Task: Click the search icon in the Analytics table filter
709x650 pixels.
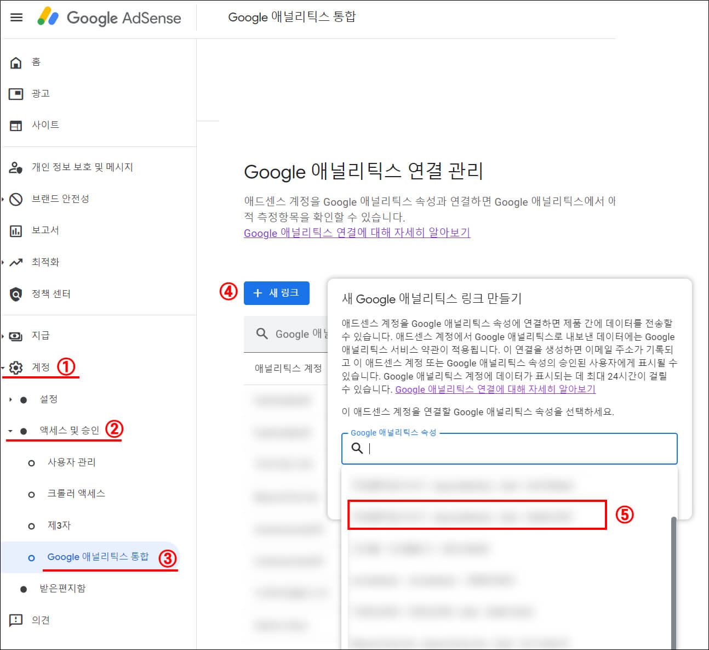Action: point(262,334)
